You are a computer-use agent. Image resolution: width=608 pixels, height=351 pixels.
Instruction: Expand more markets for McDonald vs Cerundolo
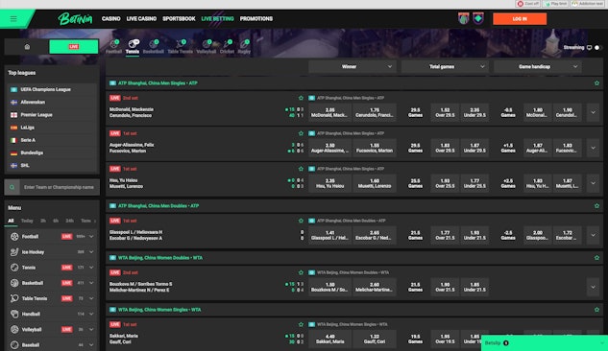(x=593, y=112)
